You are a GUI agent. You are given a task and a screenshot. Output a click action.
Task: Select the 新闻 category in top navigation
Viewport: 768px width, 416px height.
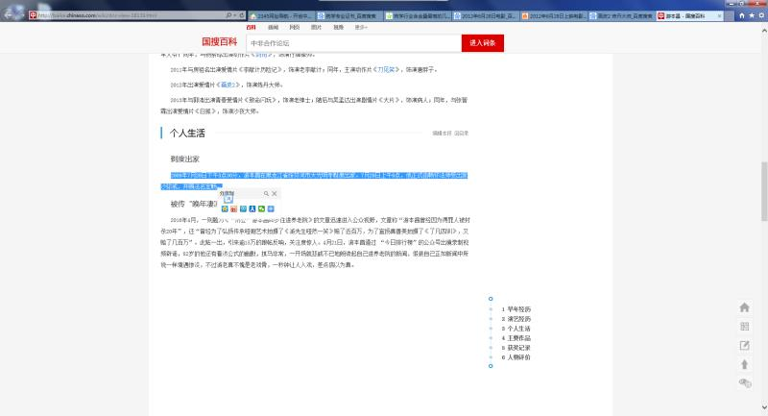pyautogui.click(x=274, y=28)
